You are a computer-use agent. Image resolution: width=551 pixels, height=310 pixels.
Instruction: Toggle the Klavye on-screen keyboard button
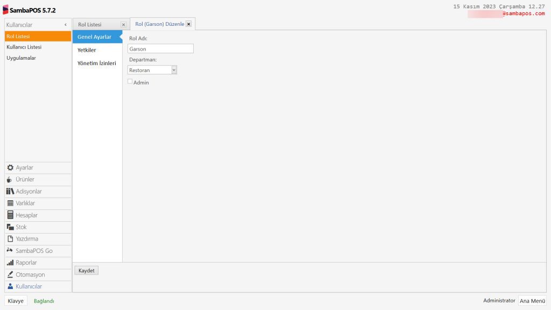(16, 301)
